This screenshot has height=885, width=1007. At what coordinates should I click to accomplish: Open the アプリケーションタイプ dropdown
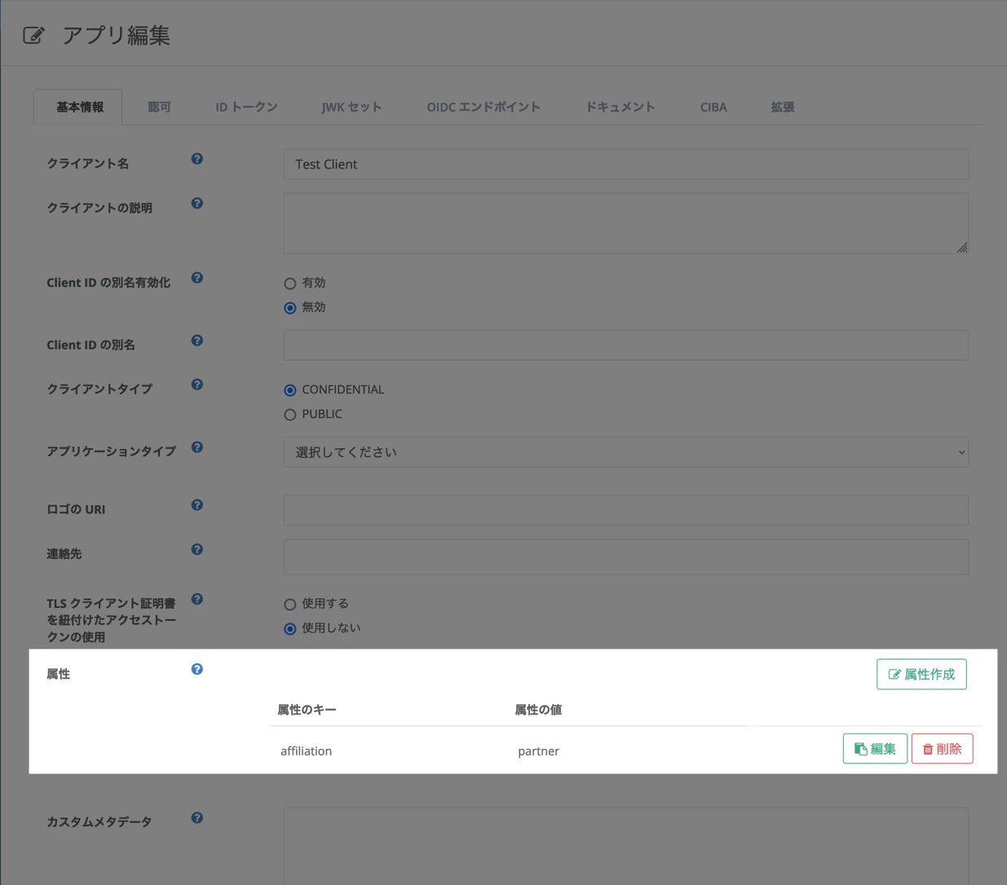pyautogui.click(x=625, y=451)
